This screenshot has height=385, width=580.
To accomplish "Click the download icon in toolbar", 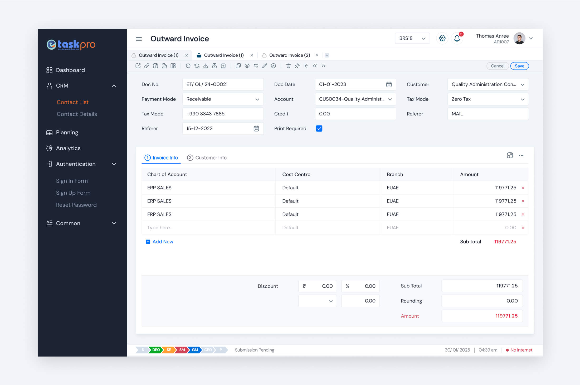I will click(206, 66).
